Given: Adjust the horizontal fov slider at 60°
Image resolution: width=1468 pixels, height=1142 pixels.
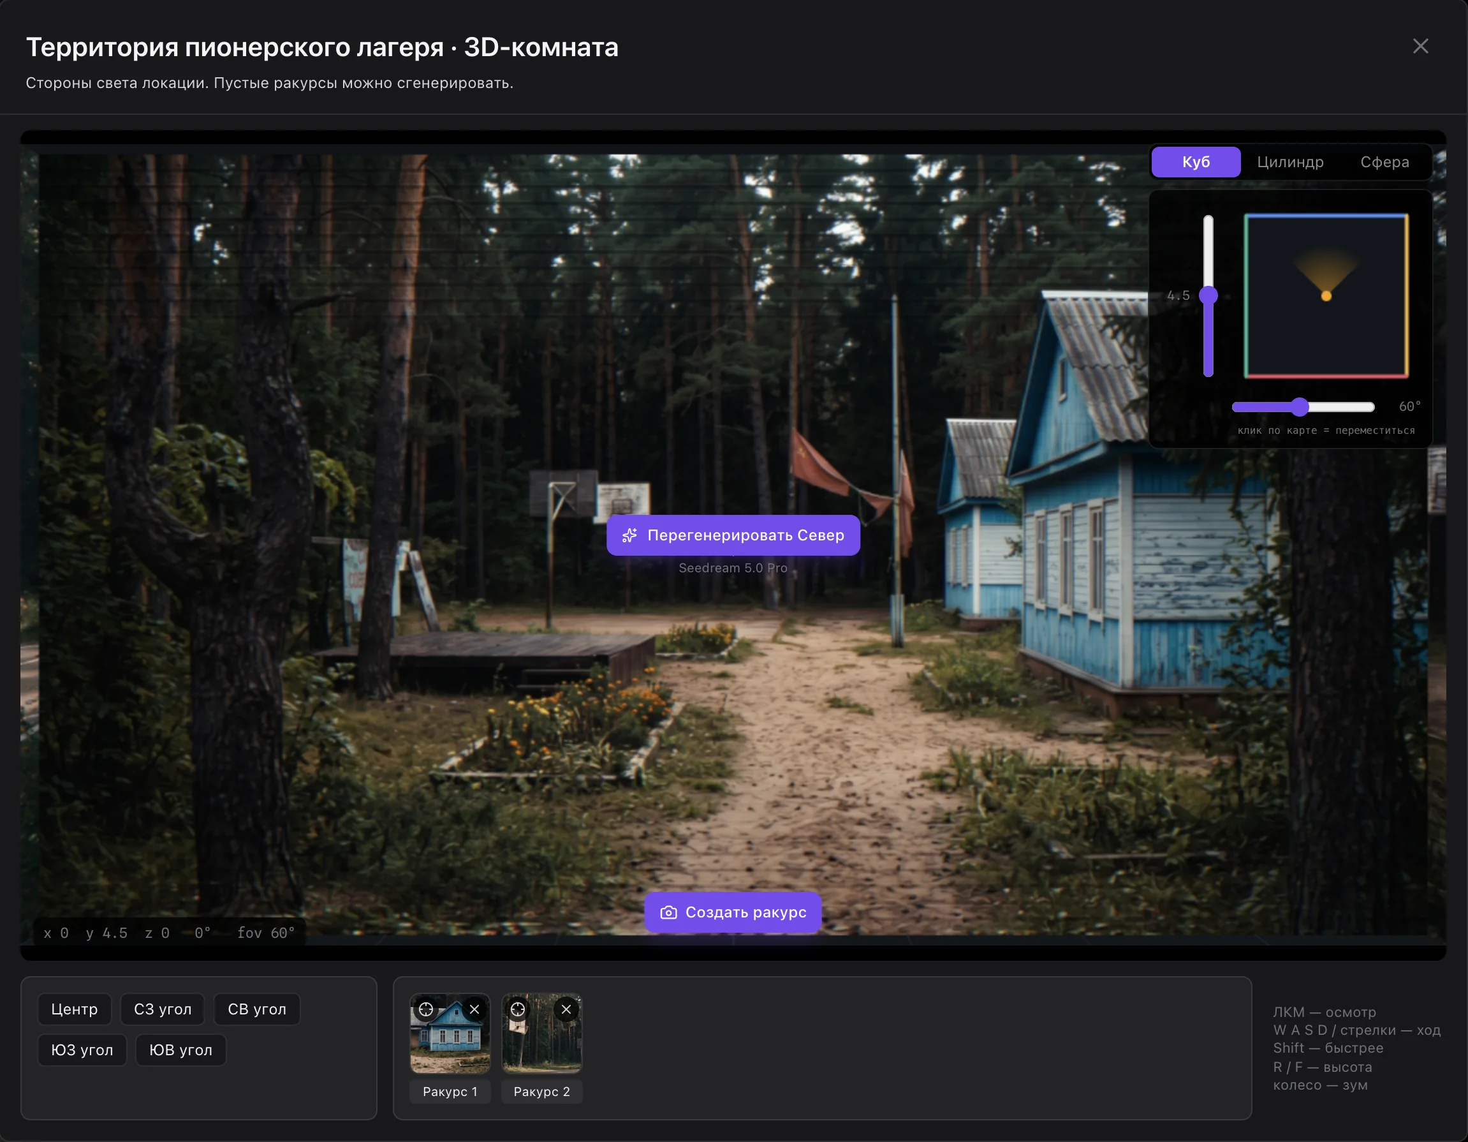Looking at the screenshot, I should coord(1303,407).
